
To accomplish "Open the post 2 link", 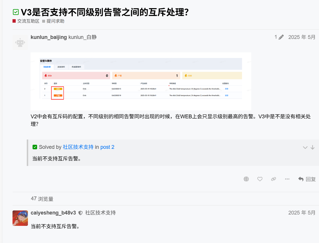I will (x=107, y=147).
